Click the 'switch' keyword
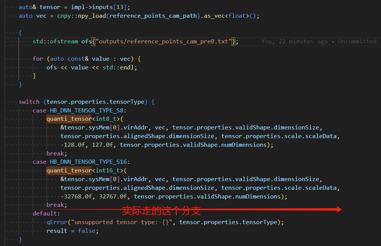Viewport: 381px width, 246px height. [29, 102]
